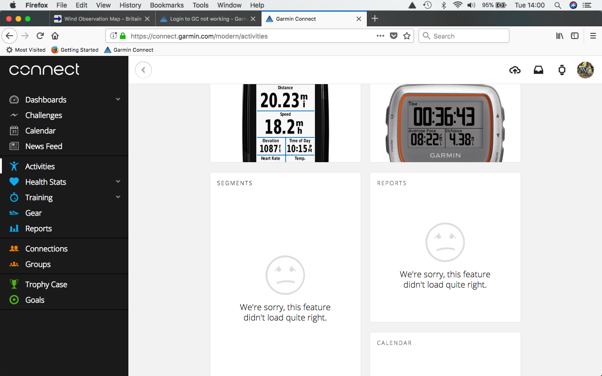Click the cycling device thumbnail image

pos(285,123)
